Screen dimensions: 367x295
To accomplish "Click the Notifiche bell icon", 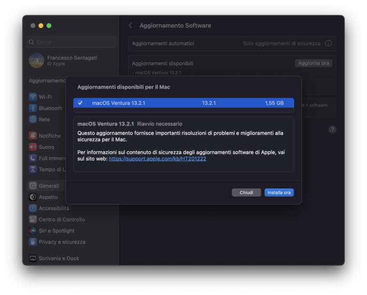I will (33, 136).
